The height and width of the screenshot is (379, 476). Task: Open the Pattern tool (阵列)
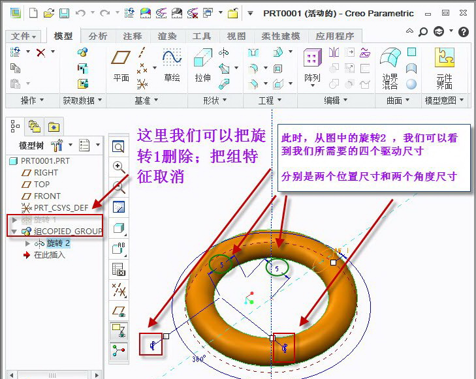(312, 67)
